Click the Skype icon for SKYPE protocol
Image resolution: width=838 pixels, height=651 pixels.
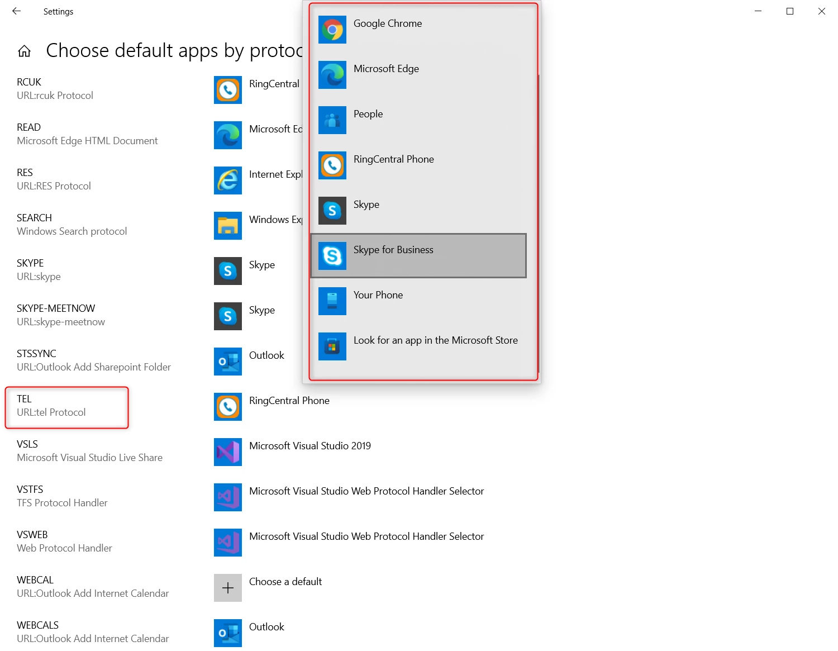pos(228,271)
